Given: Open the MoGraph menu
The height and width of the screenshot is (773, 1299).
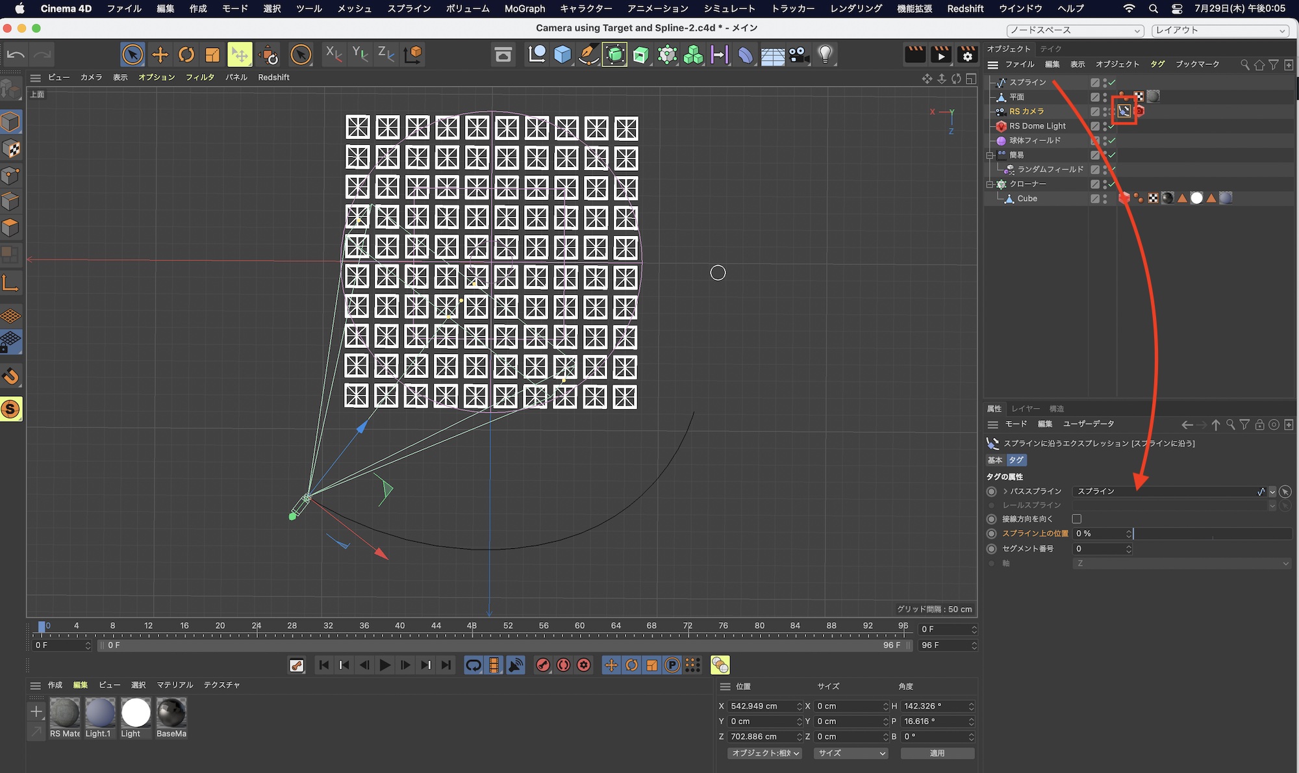Looking at the screenshot, I should (x=525, y=8).
